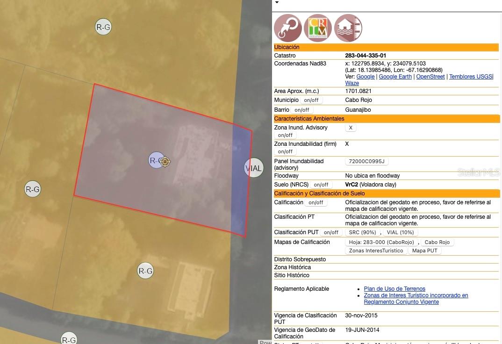
Task: Click the date 30-nov-2015
Action: (361, 315)
